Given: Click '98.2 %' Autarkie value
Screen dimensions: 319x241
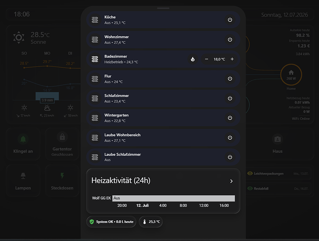Looking at the screenshot, I should coord(303,35).
